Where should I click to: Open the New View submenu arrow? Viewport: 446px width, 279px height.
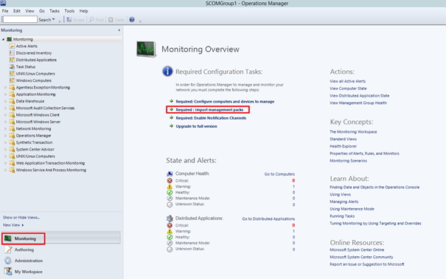(22, 225)
